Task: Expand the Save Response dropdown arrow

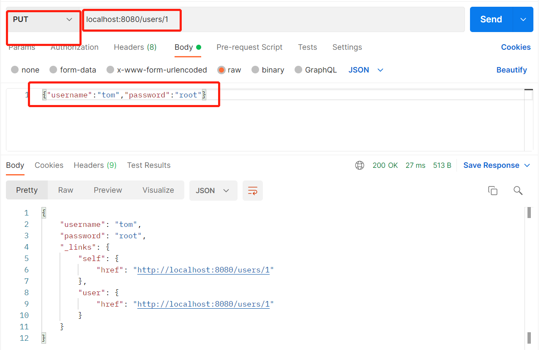Action: (x=527, y=165)
